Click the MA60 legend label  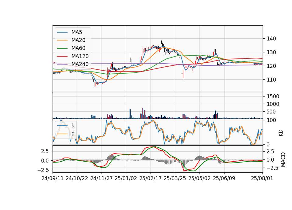[x=78, y=48]
